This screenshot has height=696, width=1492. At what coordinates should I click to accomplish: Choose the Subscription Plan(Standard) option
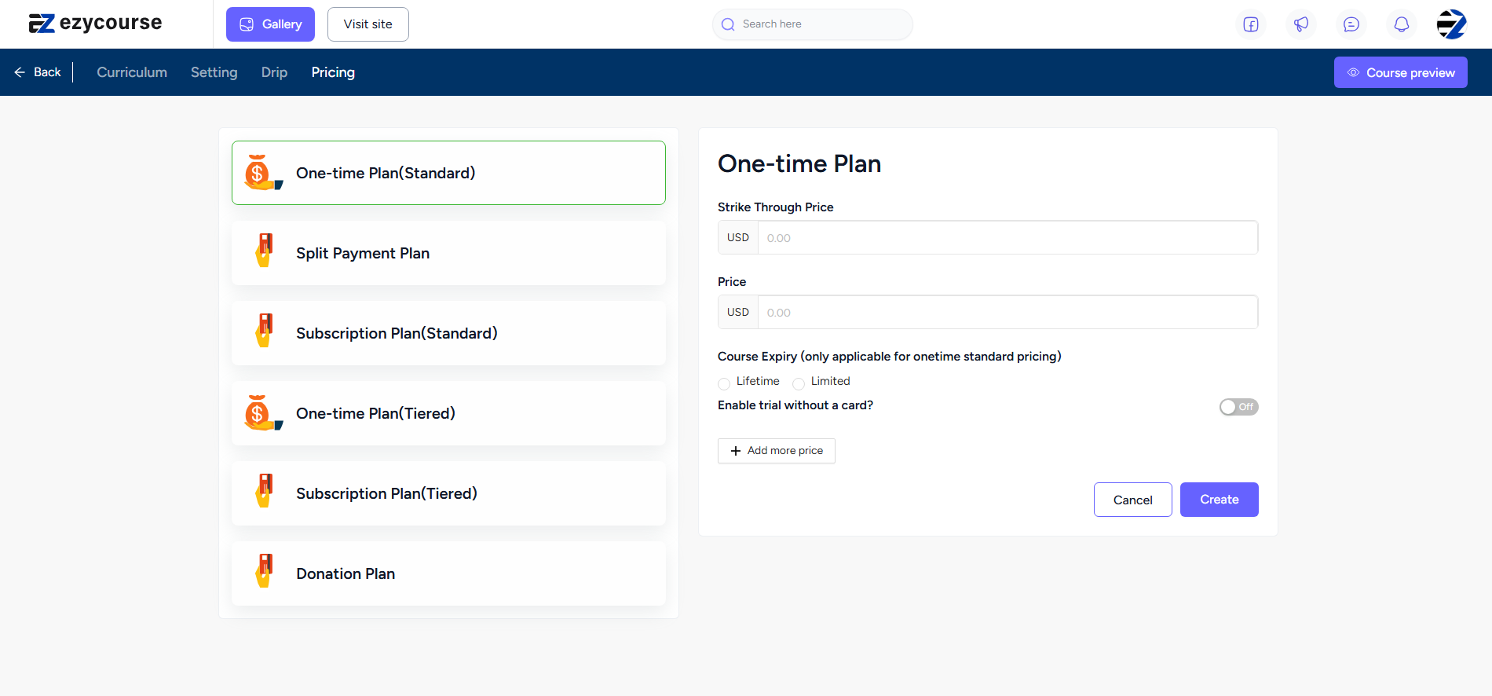click(448, 333)
